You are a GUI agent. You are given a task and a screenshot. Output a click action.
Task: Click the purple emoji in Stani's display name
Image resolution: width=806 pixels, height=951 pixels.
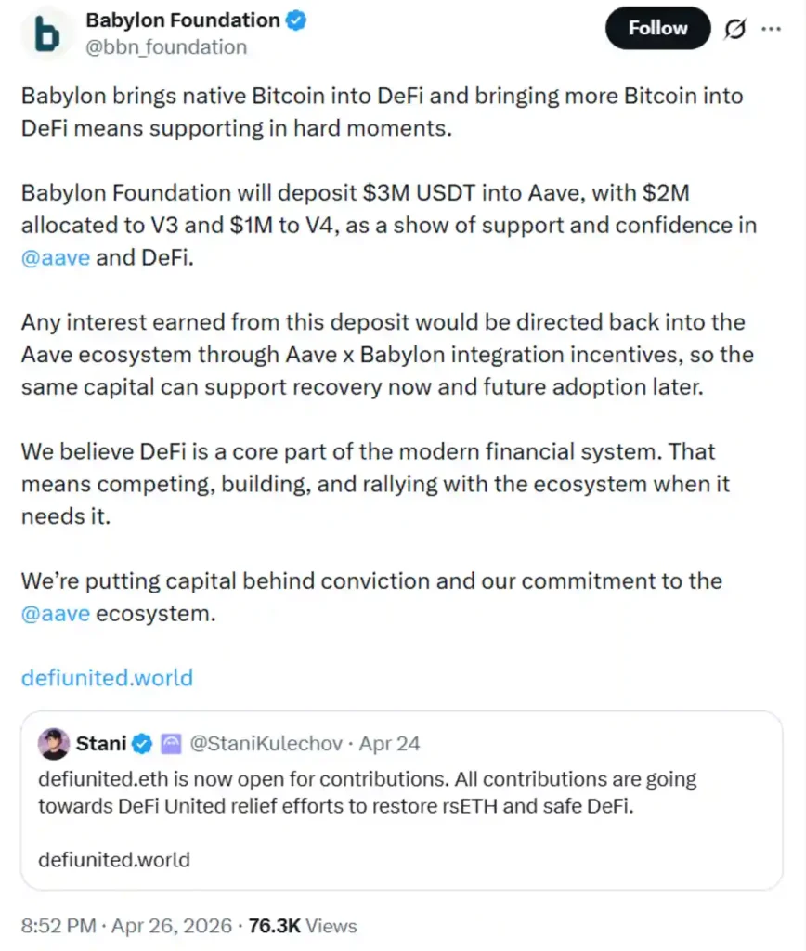(169, 743)
